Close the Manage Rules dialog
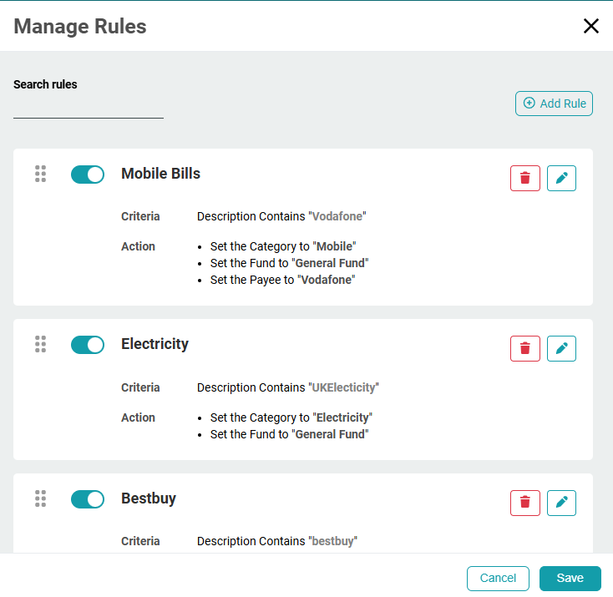The image size is (613, 597). 591,26
